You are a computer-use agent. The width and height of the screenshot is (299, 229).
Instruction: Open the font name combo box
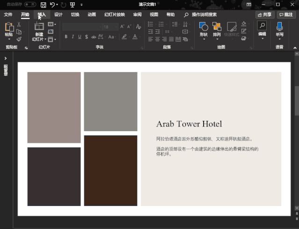click(x=82, y=27)
